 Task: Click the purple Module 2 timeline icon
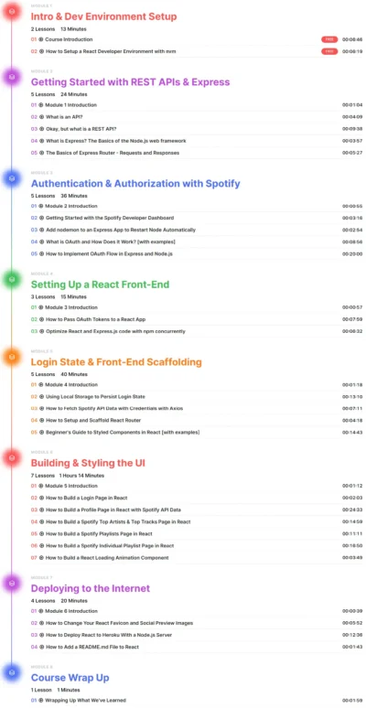coord(12,77)
